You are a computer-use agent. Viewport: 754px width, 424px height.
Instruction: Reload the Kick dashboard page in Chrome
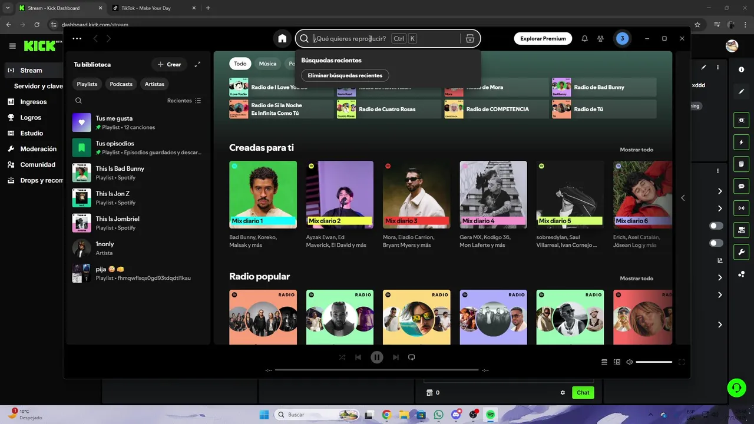point(37,25)
